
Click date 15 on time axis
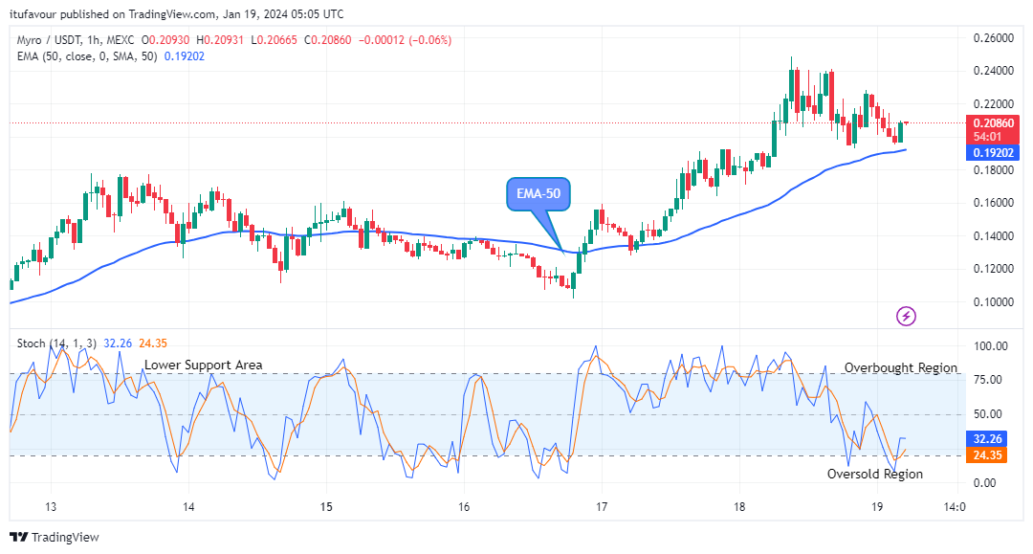(326, 506)
